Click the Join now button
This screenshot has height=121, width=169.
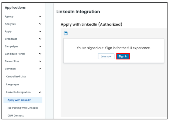click(106, 56)
